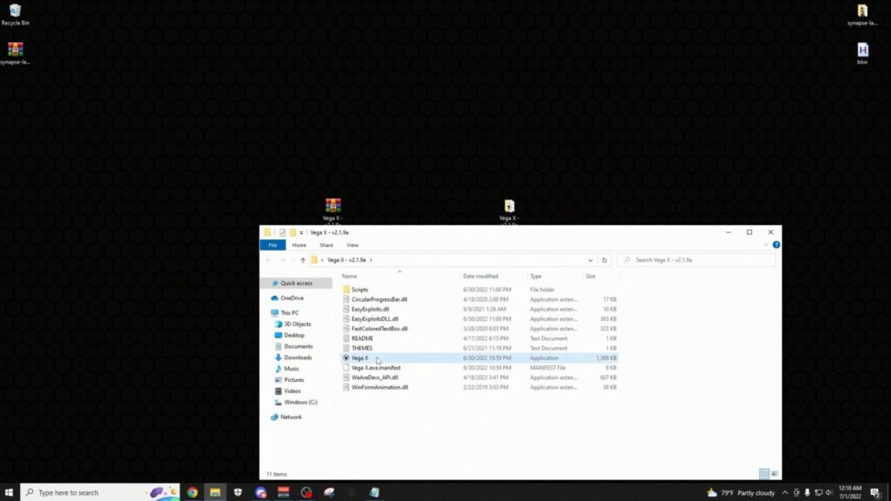Viewport: 891px width, 501px height.
Task: Show hidden system tray icons
Action: tap(786, 492)
